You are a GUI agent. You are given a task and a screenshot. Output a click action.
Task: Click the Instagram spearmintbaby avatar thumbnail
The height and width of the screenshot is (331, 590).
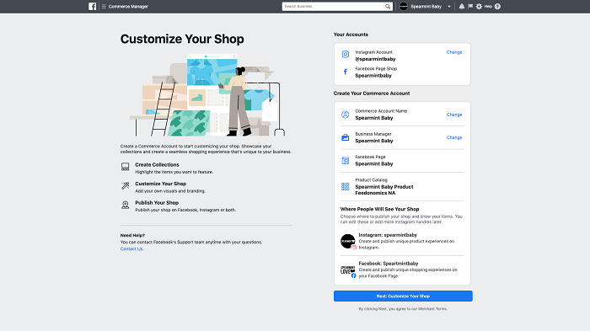[x=348, y=242]
